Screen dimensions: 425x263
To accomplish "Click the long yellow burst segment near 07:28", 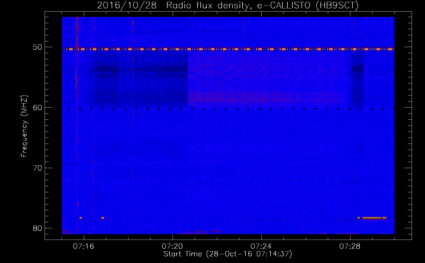I will (x=371, y=218).
